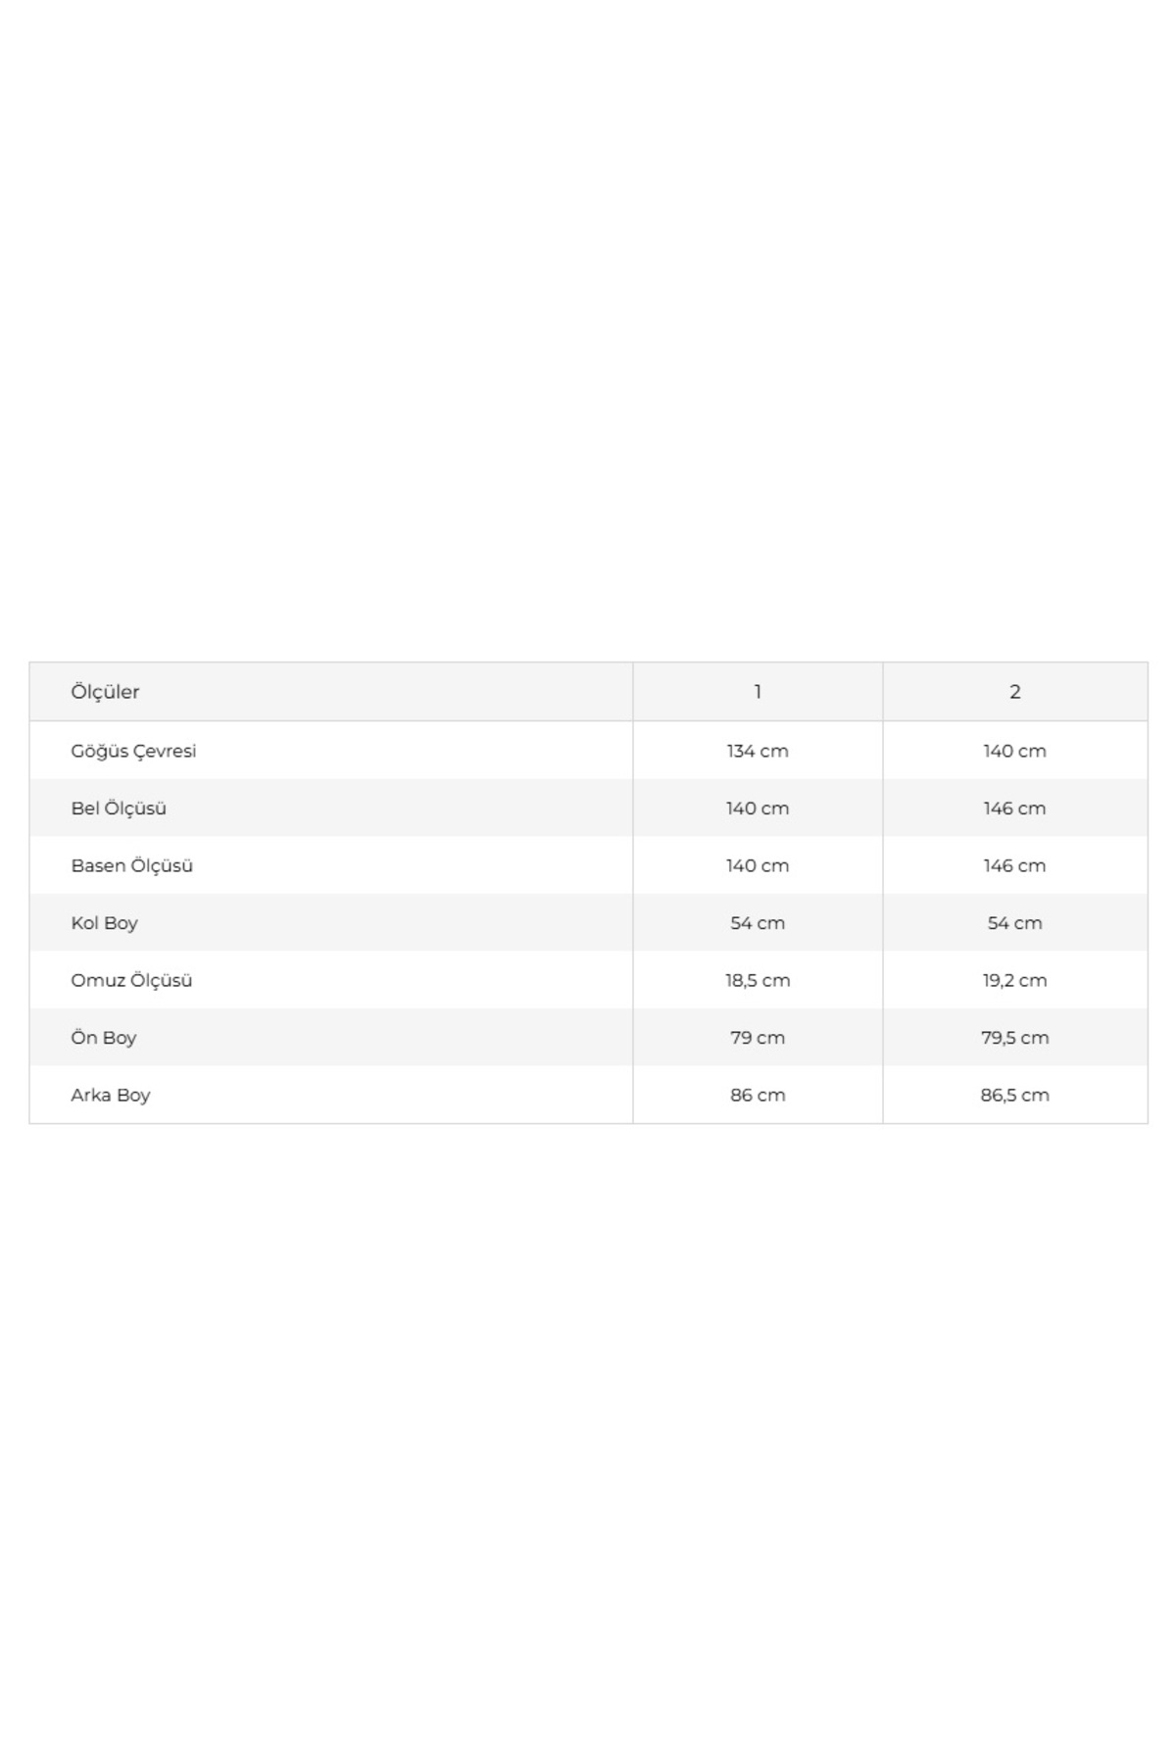1176x1764 pixels.
Task: Click the Bel Ölçüsü row label
Action: coord(119,808)
